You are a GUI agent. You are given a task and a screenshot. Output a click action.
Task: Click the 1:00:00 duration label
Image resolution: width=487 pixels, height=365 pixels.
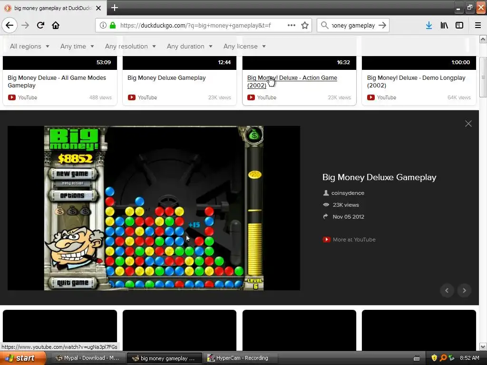(460, 62)
